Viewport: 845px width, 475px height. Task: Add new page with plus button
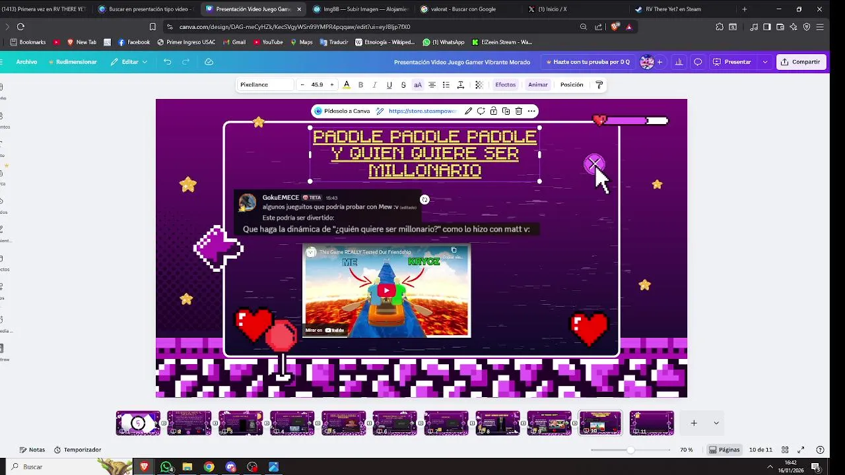[694, 423]
